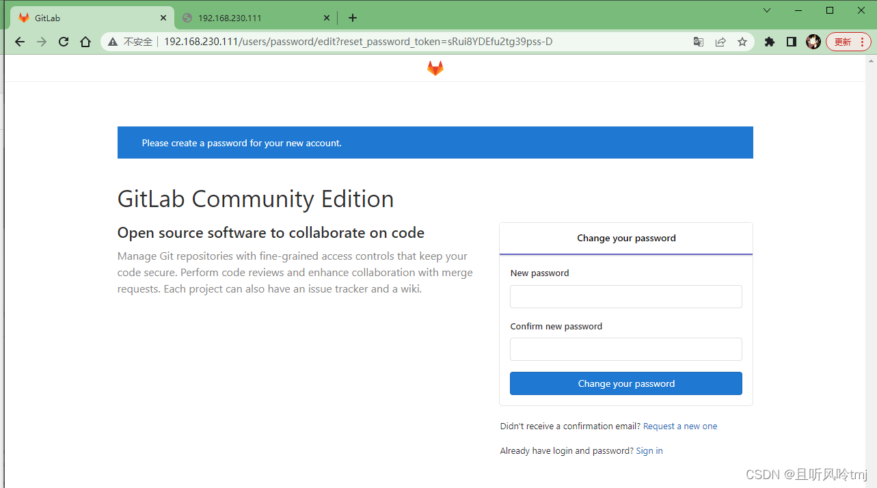The height and width of the screenshot is (488, 877).
Task: Switch to the 192.168.230.111 tab
Action: click(256, 18)
